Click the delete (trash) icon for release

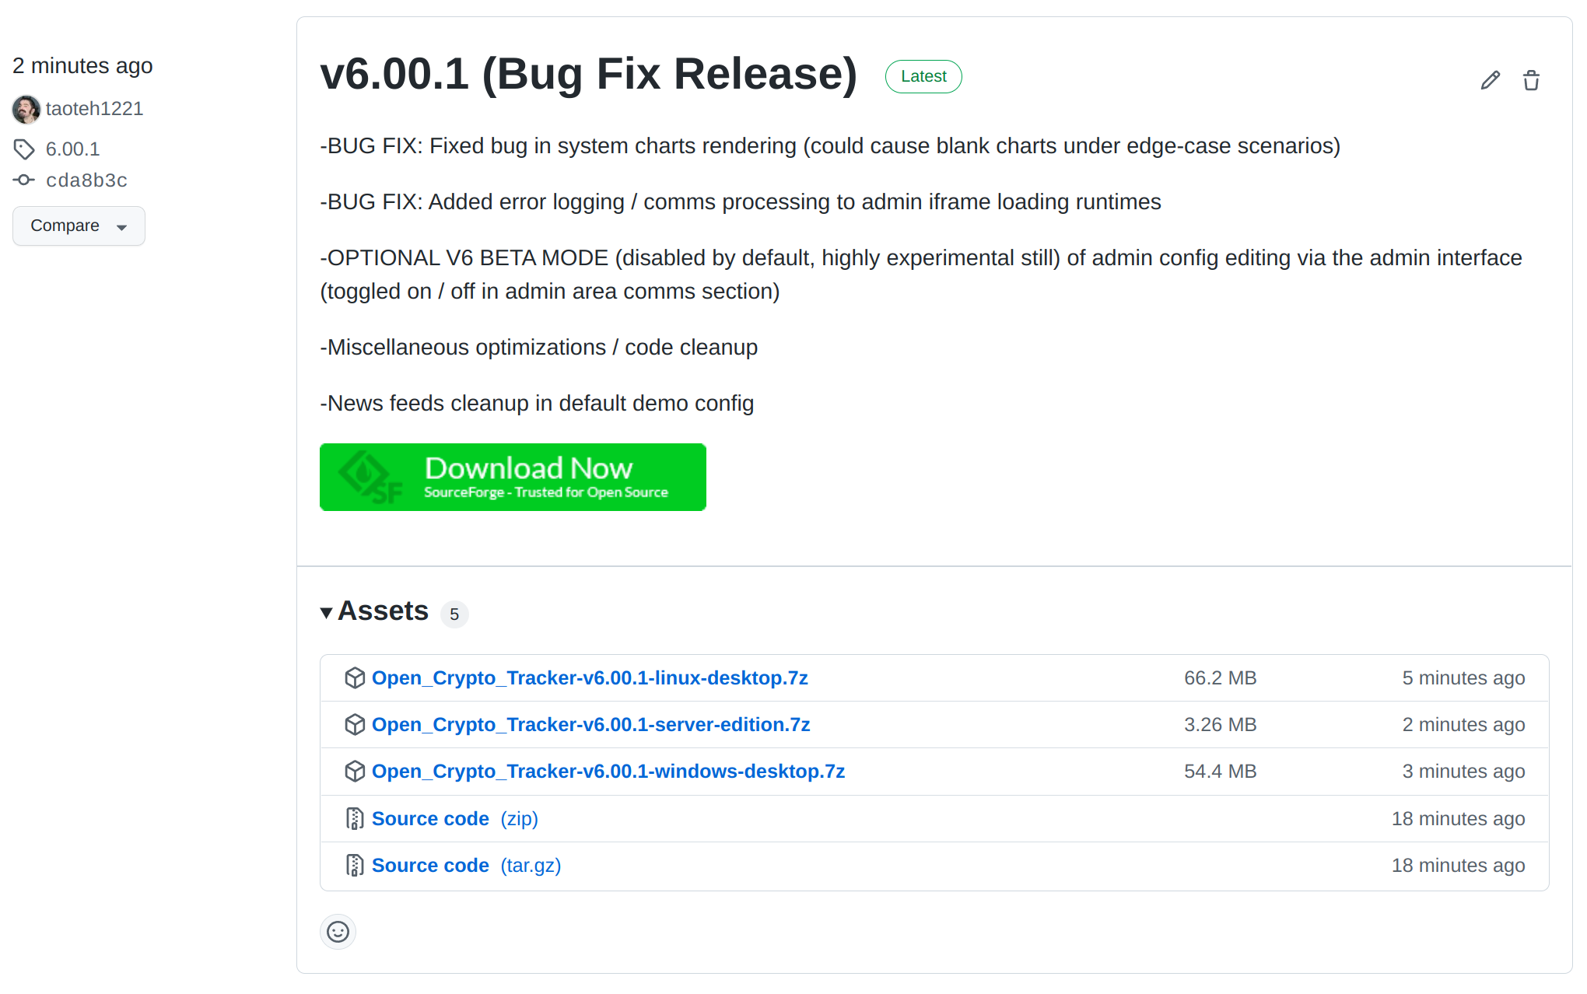pyautogui.click(x=1531, y=80)
